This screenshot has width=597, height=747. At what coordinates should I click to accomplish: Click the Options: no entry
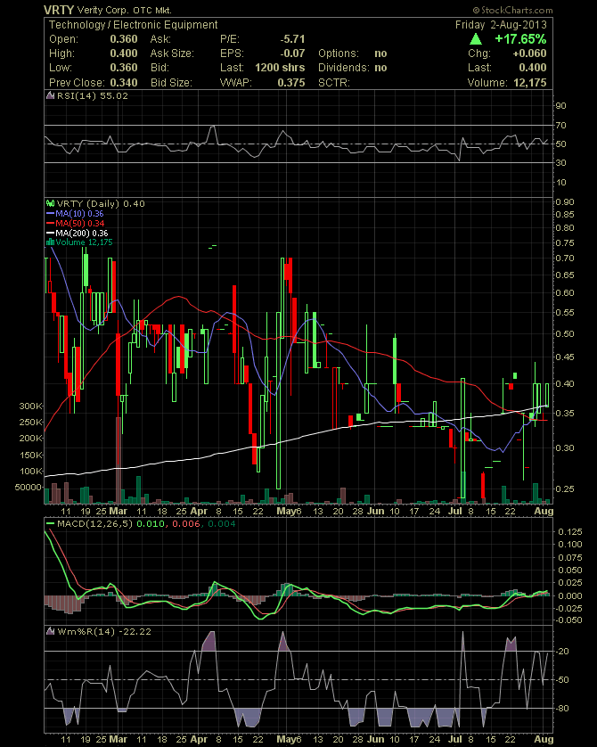[352, 53]
